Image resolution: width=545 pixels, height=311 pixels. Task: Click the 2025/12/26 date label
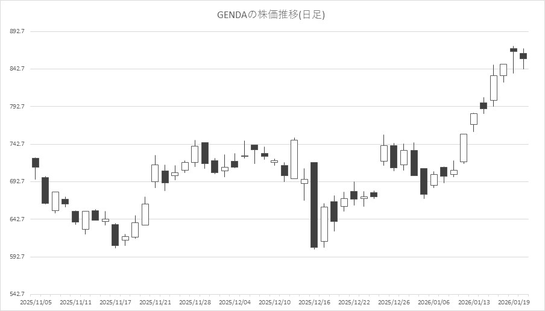[394, 301]
